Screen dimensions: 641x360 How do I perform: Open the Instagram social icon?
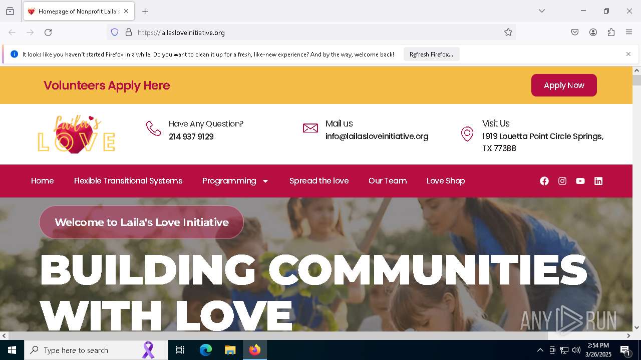(x=562, y=181)
